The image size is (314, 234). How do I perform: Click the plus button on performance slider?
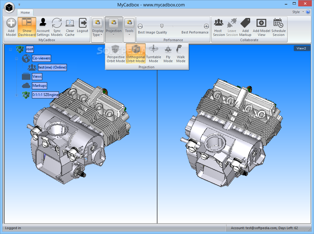click(206, 26)
